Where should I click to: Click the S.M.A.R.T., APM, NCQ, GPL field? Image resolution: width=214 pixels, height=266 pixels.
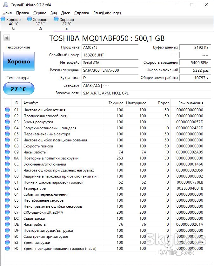pos(146,93)
